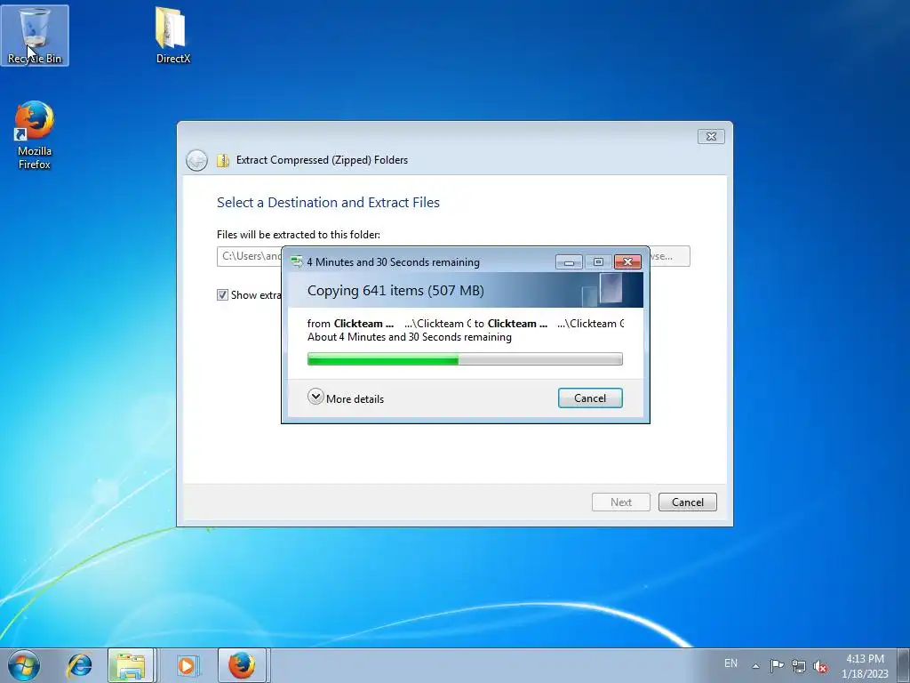Image resolution: width=910 pixels, height=683 pixels.
Task: Click 'Select a Destination and Extract Files' heading
Action: click(x=328, y=203)
